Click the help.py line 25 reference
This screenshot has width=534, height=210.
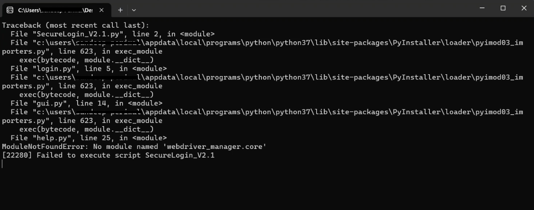point(89,138)
